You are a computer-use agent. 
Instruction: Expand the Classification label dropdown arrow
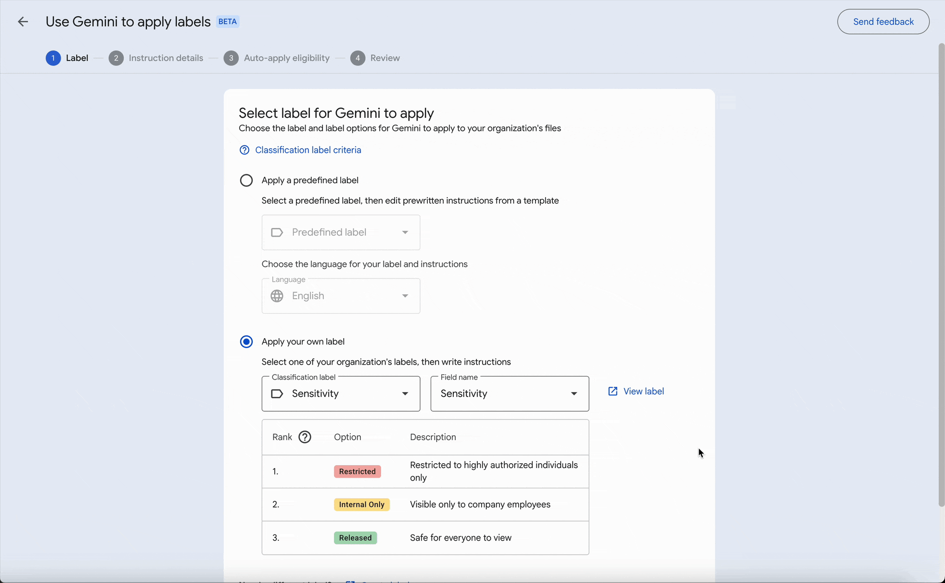coord(405,393)
